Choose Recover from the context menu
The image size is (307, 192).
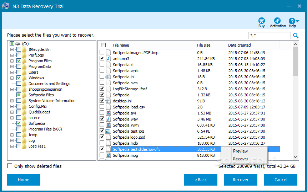click(x=241, y=159)
